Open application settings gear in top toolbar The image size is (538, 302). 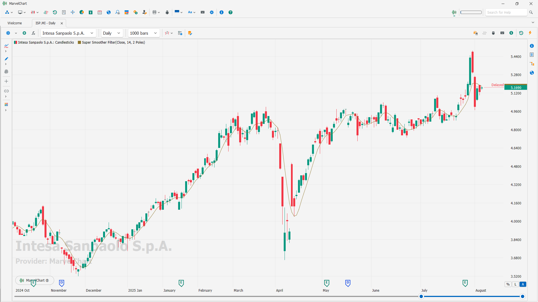click(x=212, y=12)
